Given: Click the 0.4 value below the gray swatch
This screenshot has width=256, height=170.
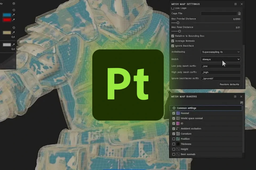Looking at the screenshot, I should click(13, 49).
